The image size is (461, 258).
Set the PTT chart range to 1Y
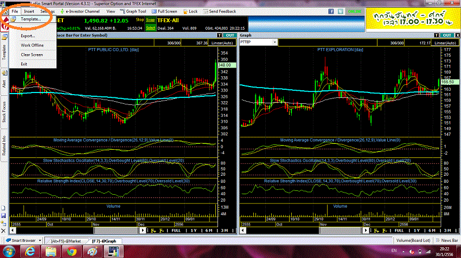pyautogui.click(x=194, y=231)
